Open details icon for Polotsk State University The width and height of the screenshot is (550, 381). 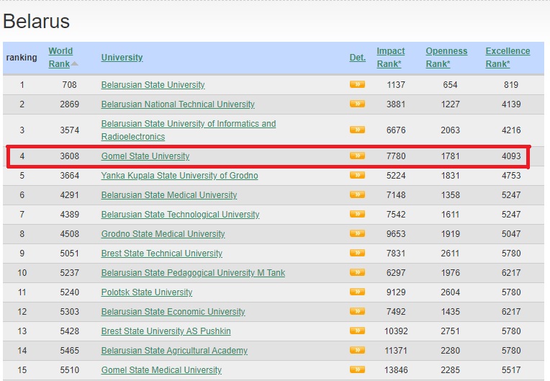pos(357,292)
